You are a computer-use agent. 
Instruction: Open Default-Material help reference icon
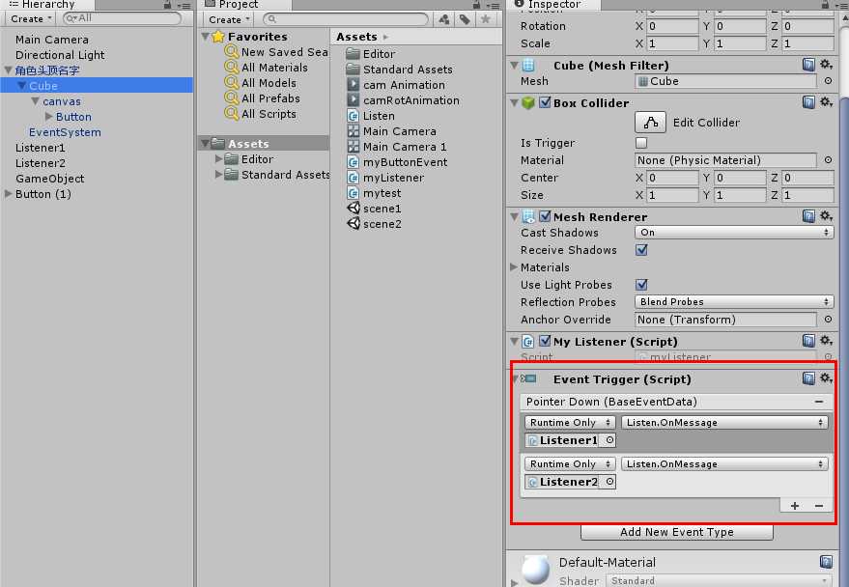(826, 562)
